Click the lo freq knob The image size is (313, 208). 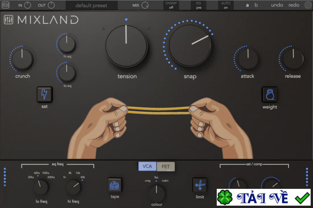(41, 187)
